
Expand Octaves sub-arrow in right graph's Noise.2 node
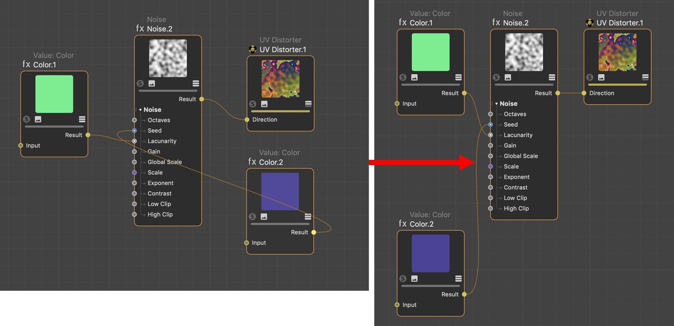coord(499,114)
